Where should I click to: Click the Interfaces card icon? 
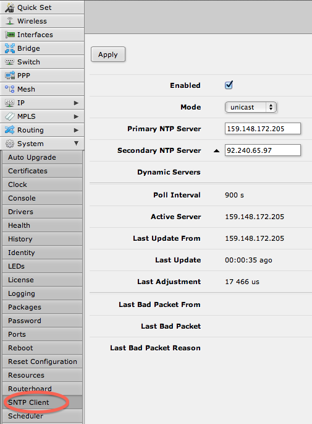pos(10,35)
